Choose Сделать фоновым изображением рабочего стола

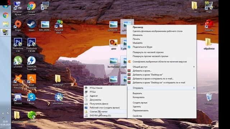pyautogui.click(x=162, y=31)
